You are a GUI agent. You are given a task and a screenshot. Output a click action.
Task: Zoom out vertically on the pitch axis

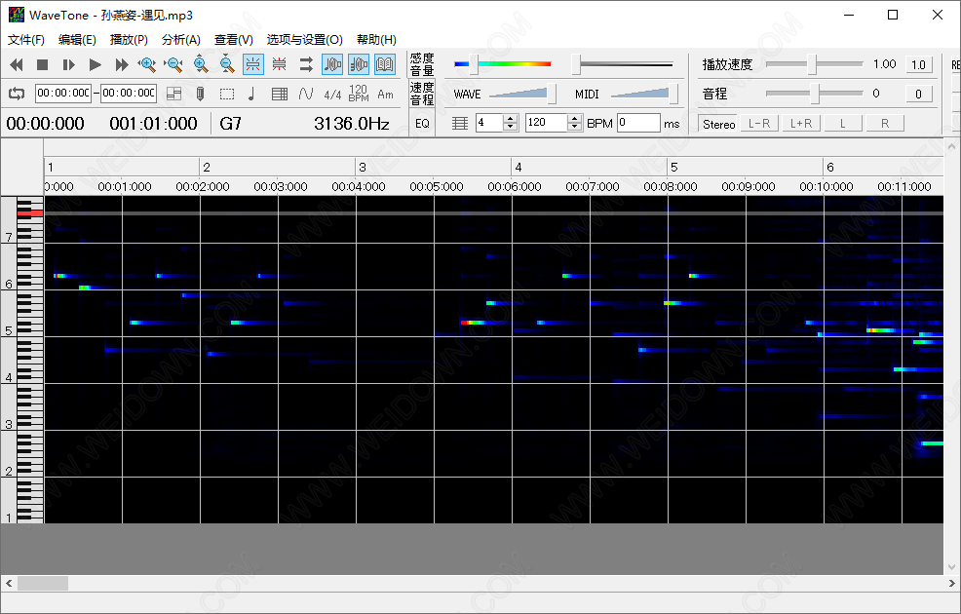pyautogui.click(x=227, y=64)
